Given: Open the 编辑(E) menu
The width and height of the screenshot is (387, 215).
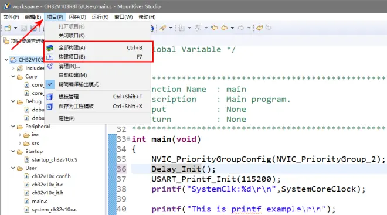Looking at the screenshot, I should 33,17.
